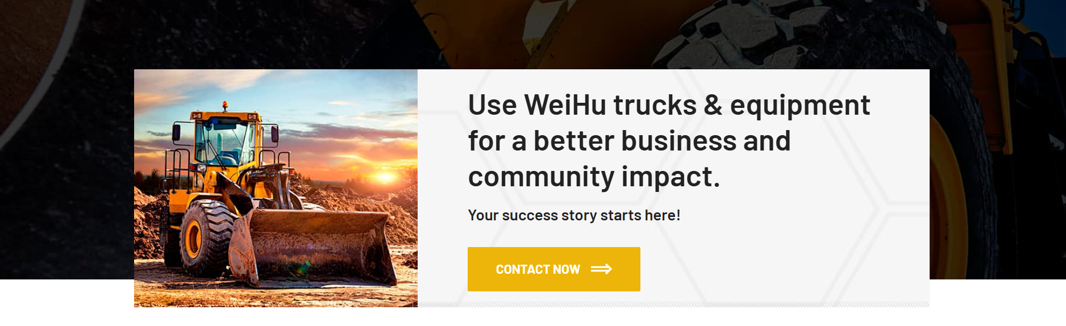Click the 'community impact.' heading line
Viewport: 1066px width, 326px height.
(594, 177)
